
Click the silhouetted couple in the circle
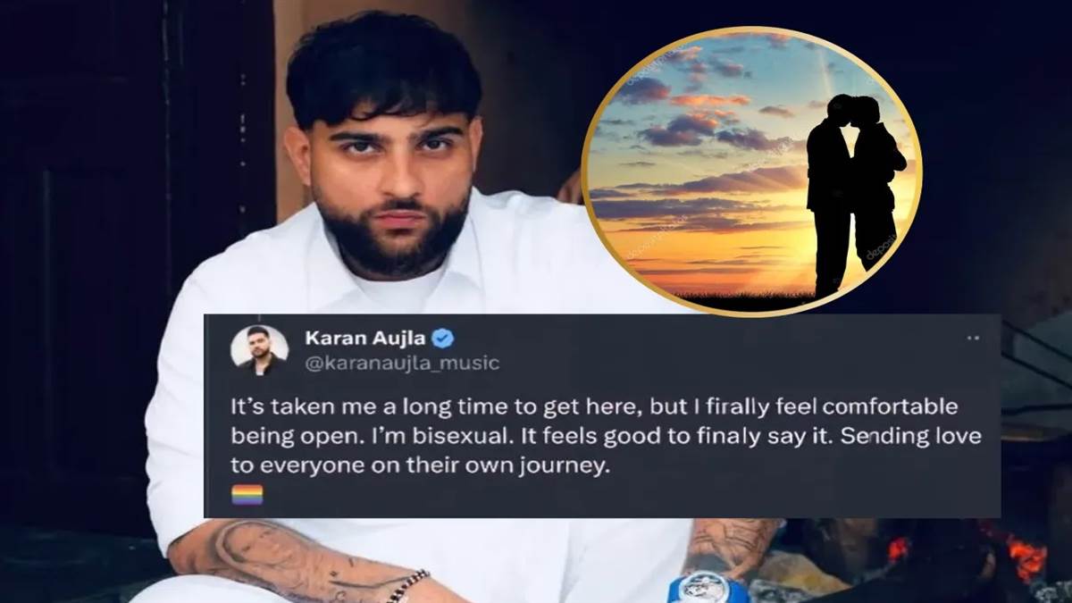pyautogui.click(x=853, y=192)
